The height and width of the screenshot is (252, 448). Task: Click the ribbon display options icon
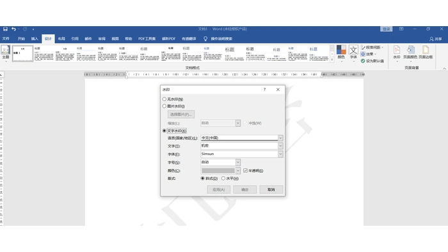point(401,29)
